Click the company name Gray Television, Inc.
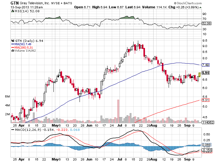 tap(35, 3)
